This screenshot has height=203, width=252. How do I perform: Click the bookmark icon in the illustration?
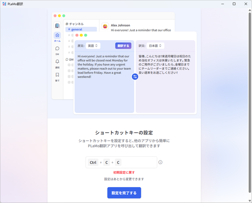coord(57,75)
